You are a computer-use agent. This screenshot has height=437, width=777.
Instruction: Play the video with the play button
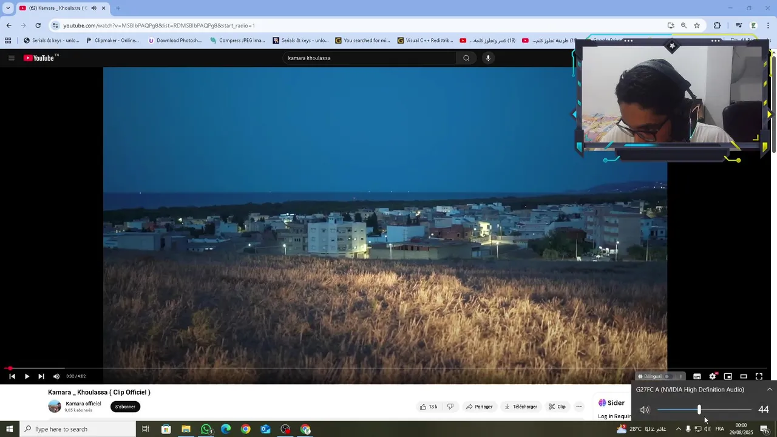tap(27, 376)
